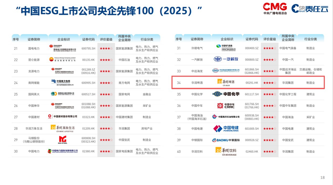Click the 评价星级 header in right table
333x185 pixels.
pos(270,39)
